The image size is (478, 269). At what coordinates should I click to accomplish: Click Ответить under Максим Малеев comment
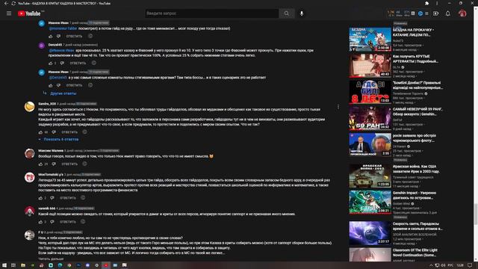point(69,164)
